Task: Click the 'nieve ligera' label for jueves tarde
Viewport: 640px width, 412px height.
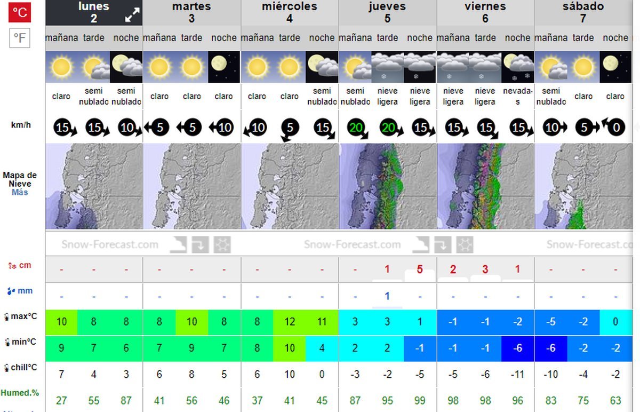Action: pos(388,96)
